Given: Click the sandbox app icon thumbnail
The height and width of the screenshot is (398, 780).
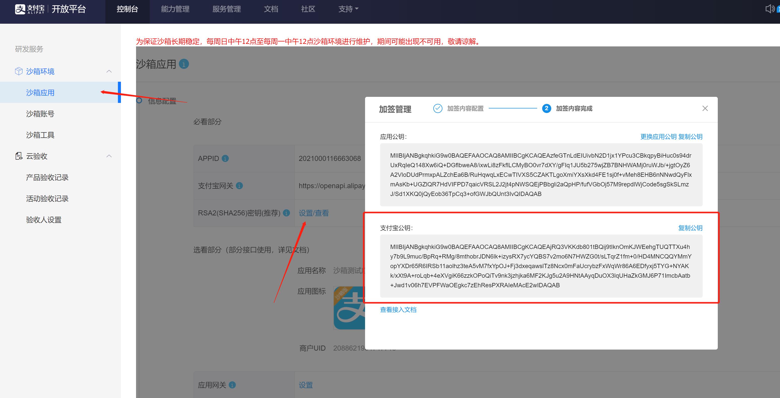Looking at the screenshot, I should (x=349, y=308).
